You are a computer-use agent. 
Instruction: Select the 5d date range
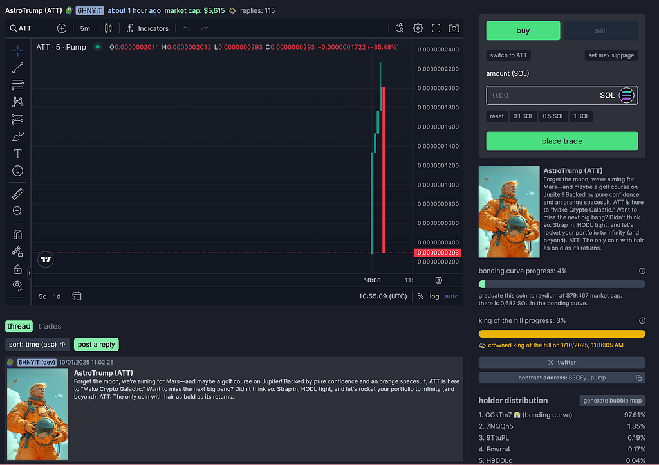43,296
